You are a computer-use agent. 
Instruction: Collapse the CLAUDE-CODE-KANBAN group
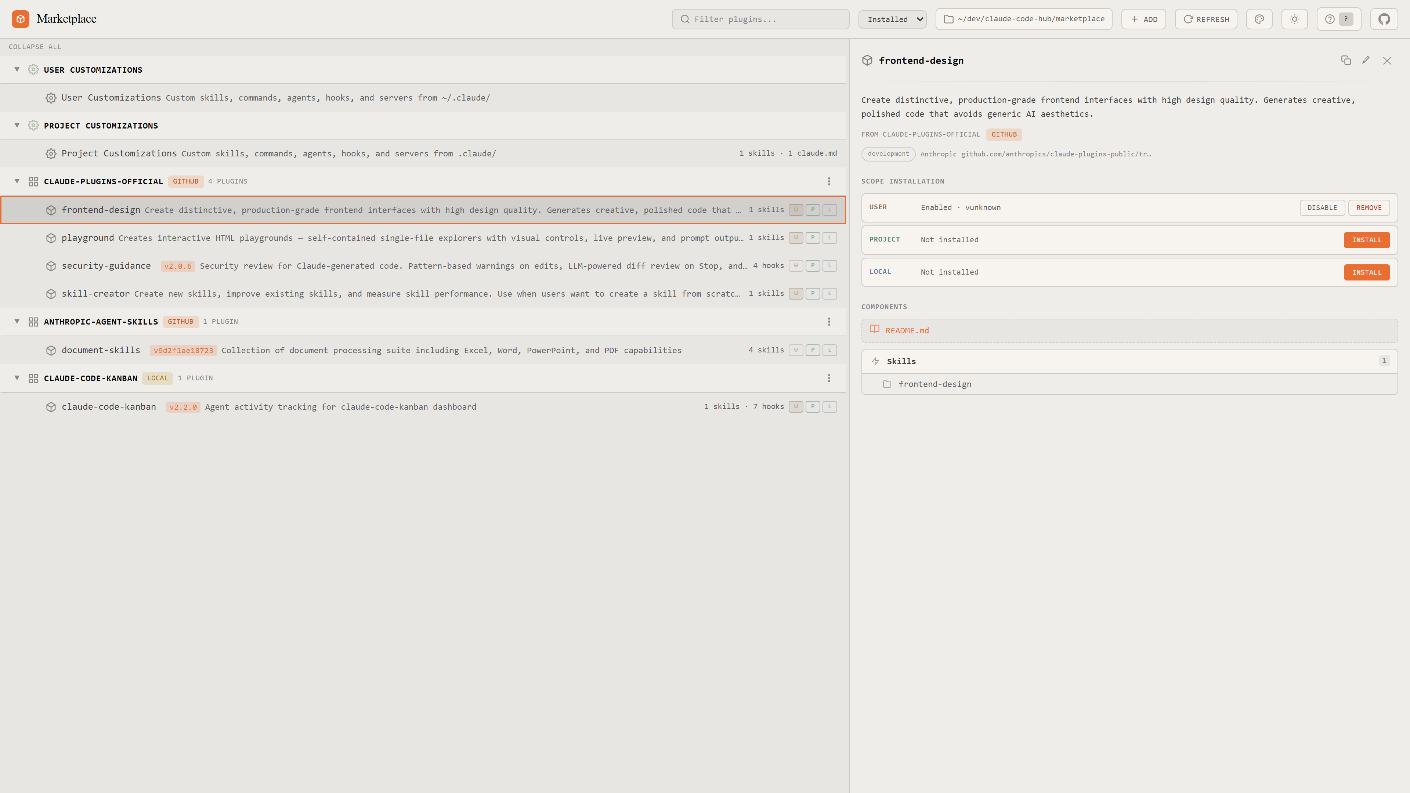17,378
